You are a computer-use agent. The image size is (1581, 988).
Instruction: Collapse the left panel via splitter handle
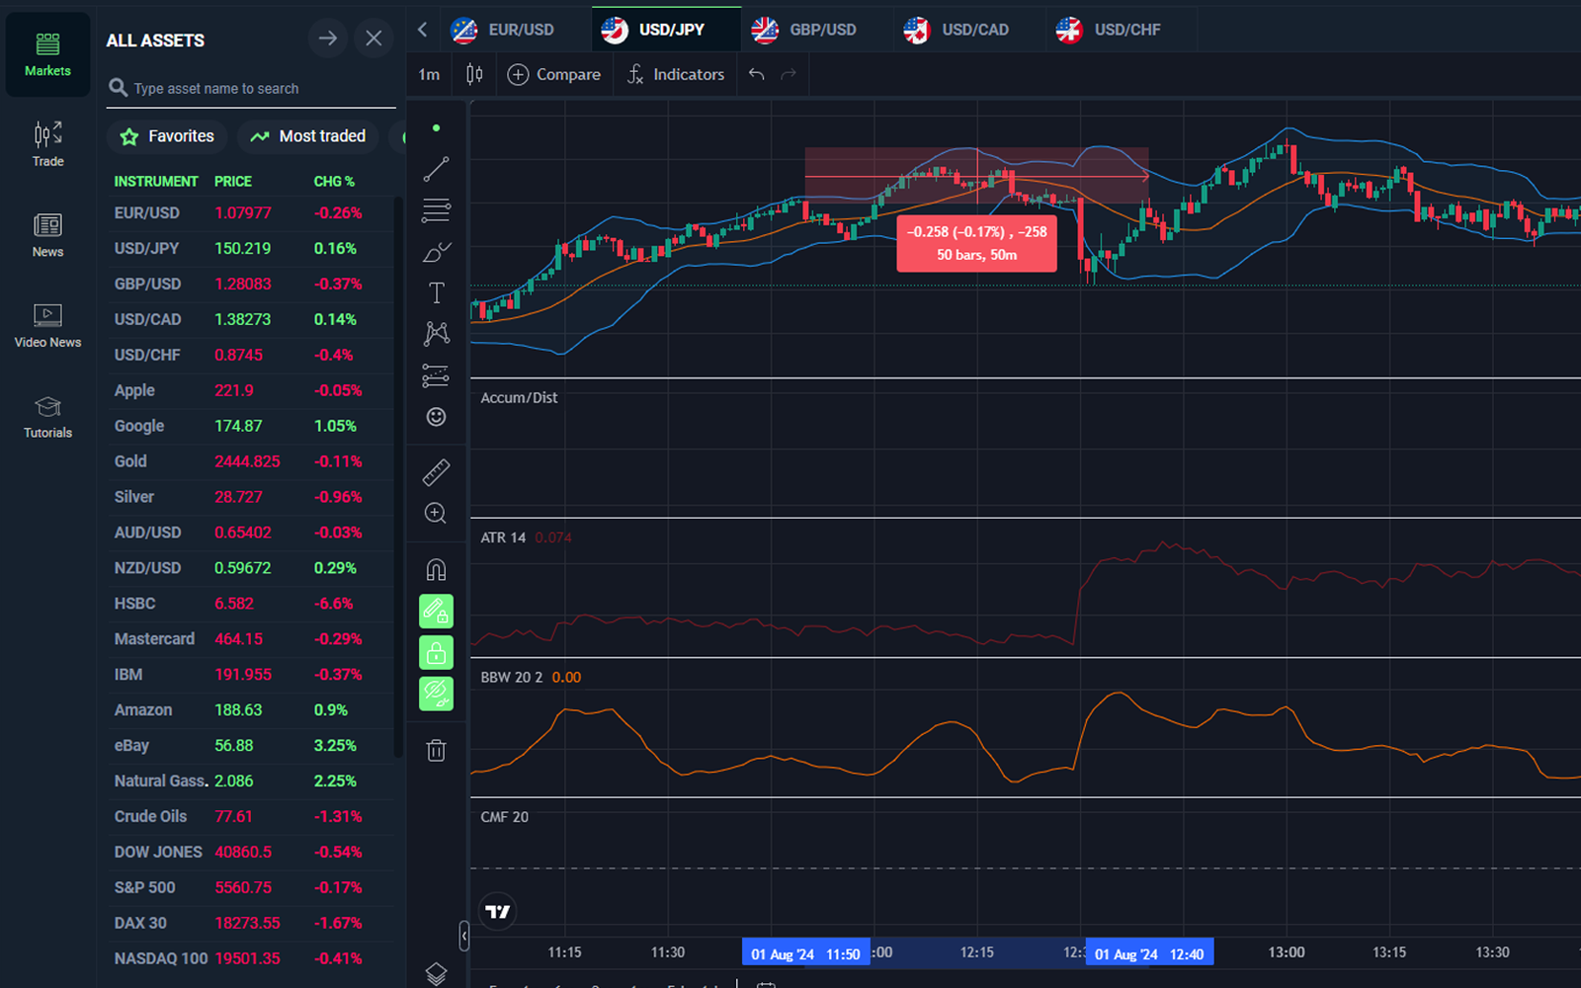click(463, 936)
